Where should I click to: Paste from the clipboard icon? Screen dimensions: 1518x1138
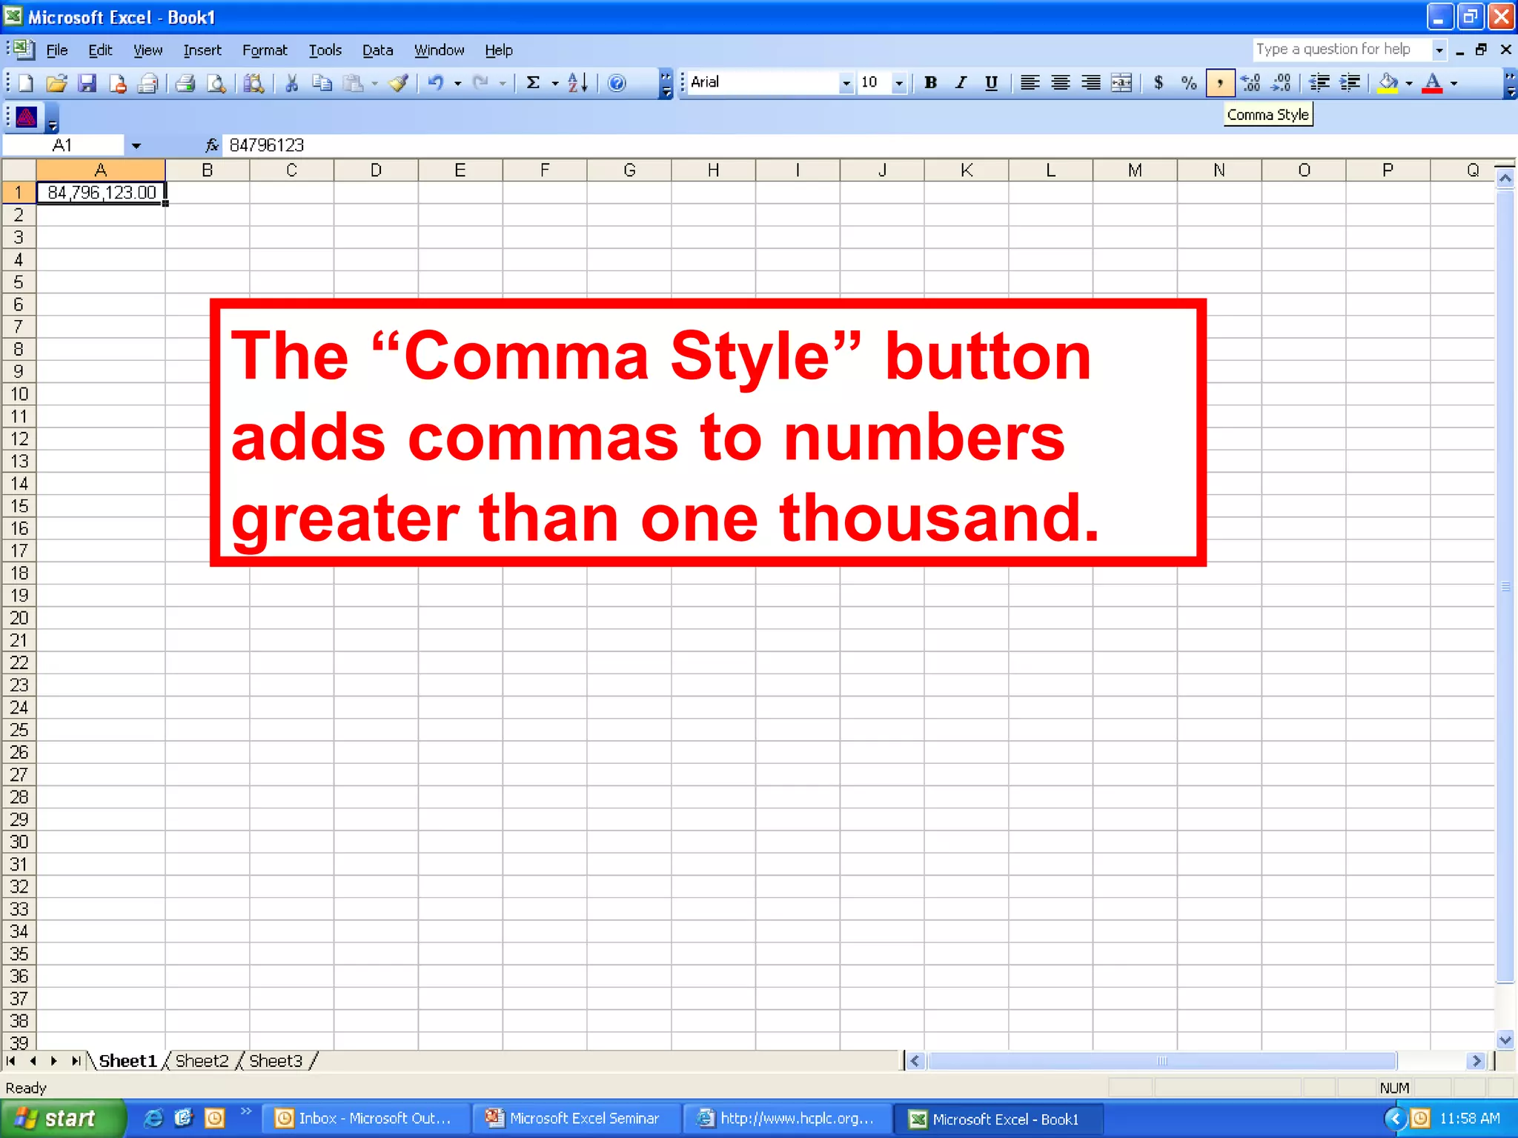(x=354, y=83)
